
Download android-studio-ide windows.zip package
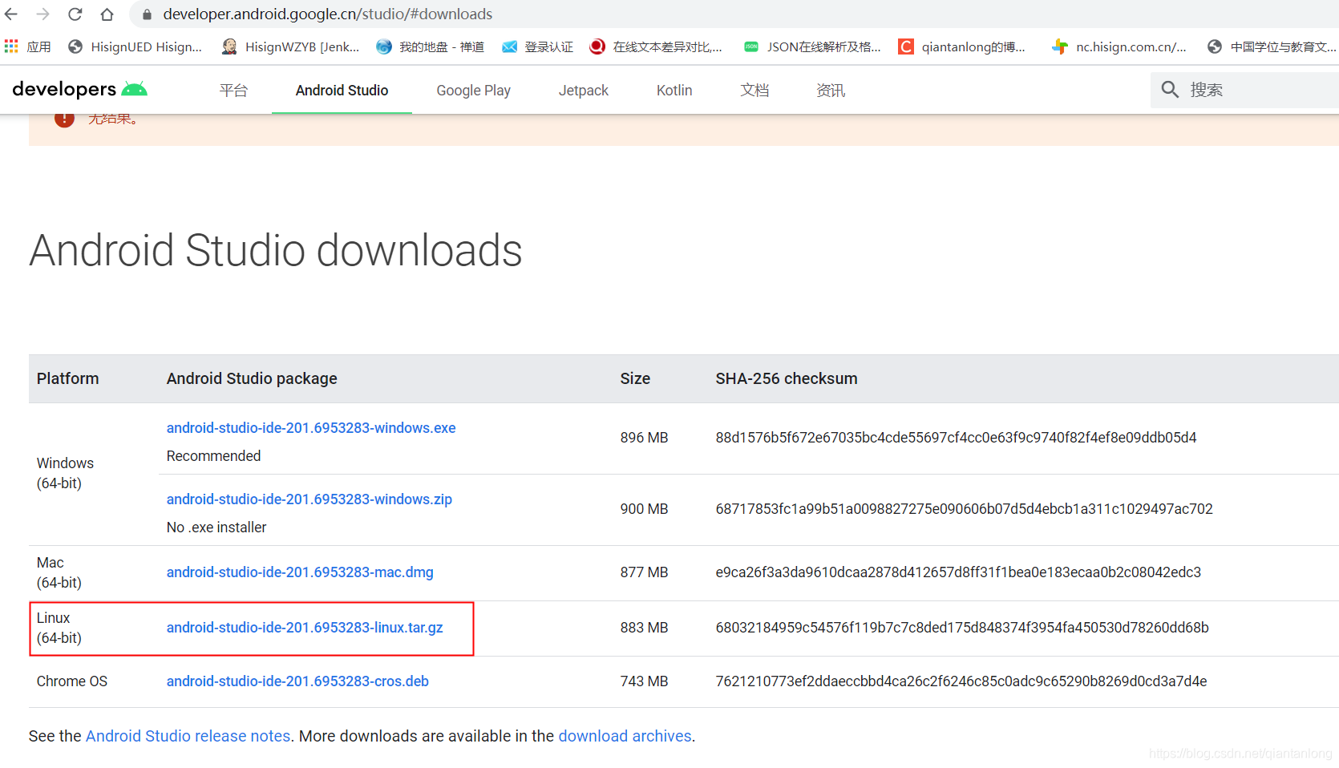coord(309,499)
